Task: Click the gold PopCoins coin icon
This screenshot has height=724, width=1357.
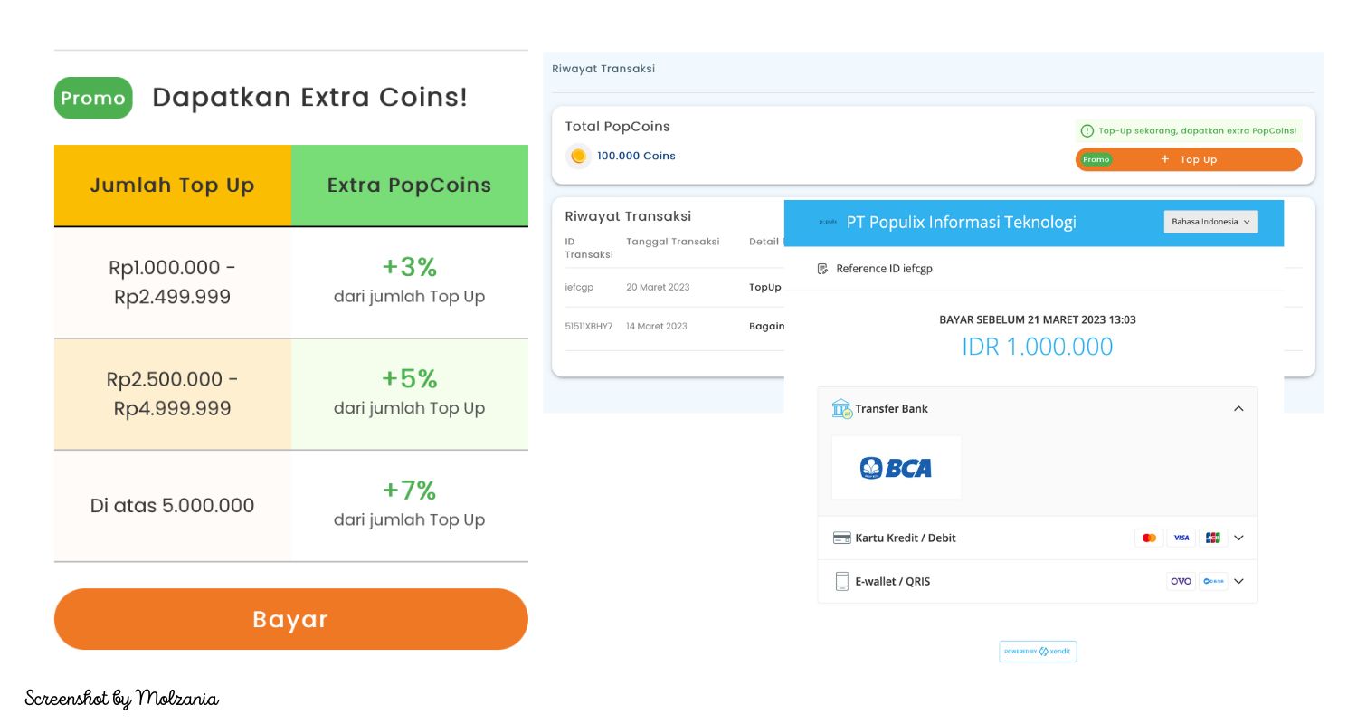Action: 578,156
